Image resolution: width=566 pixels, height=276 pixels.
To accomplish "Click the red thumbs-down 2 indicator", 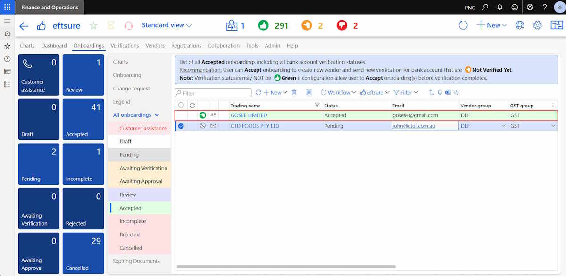I will pyautogui.click(x=347, y=25).
